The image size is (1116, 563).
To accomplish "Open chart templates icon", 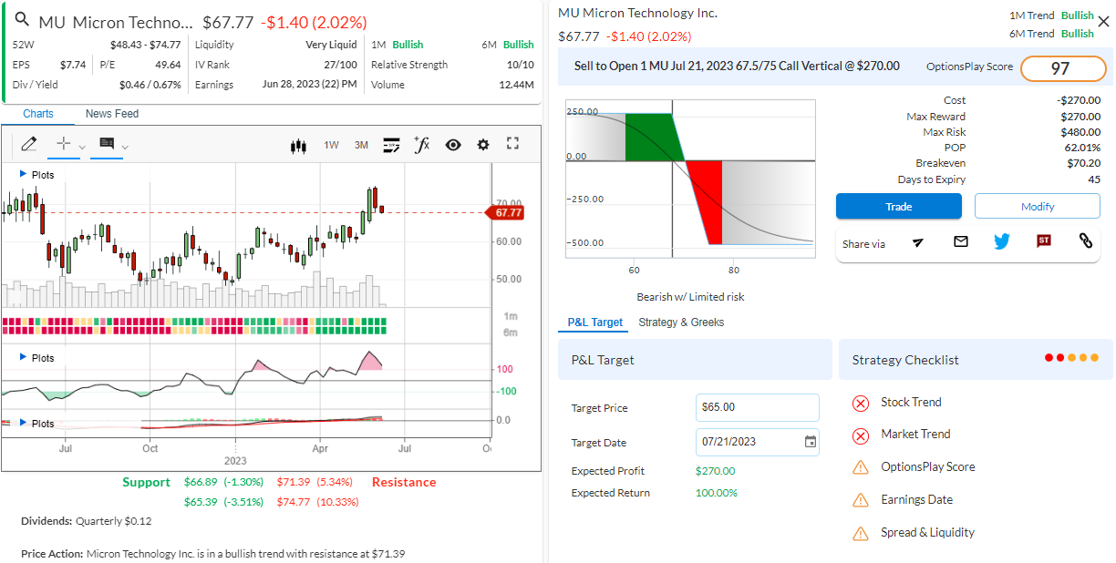I will (x=391, y=145).
